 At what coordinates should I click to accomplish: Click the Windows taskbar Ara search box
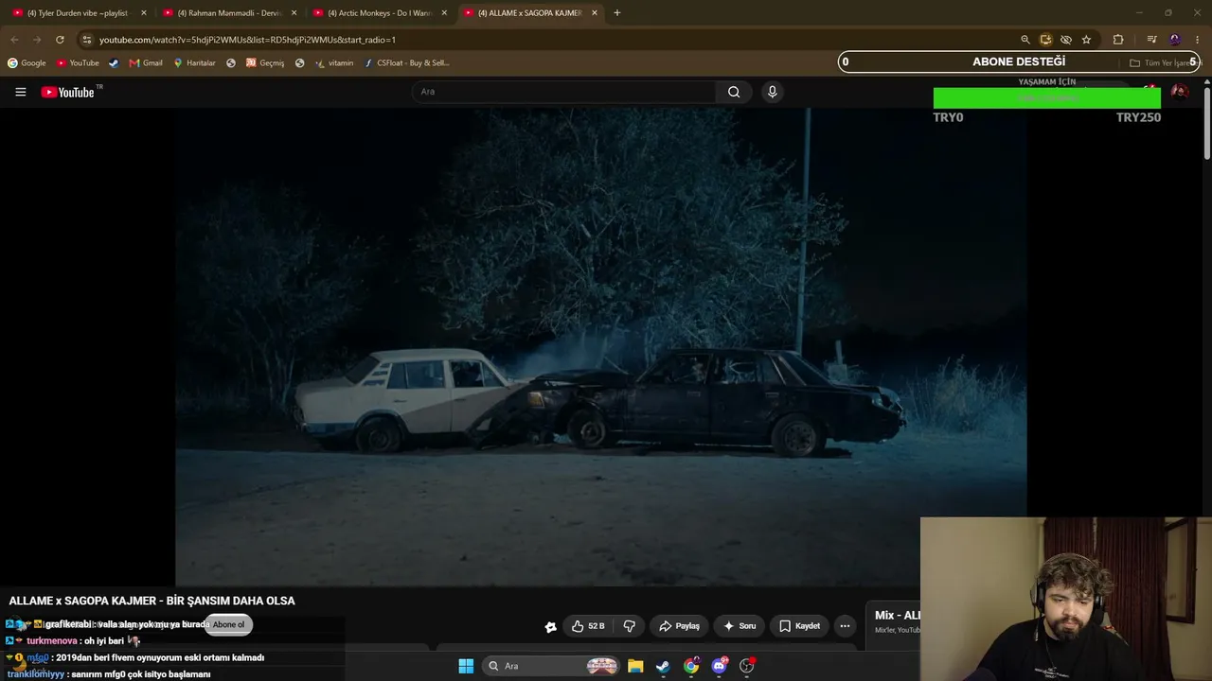(552, 666)
